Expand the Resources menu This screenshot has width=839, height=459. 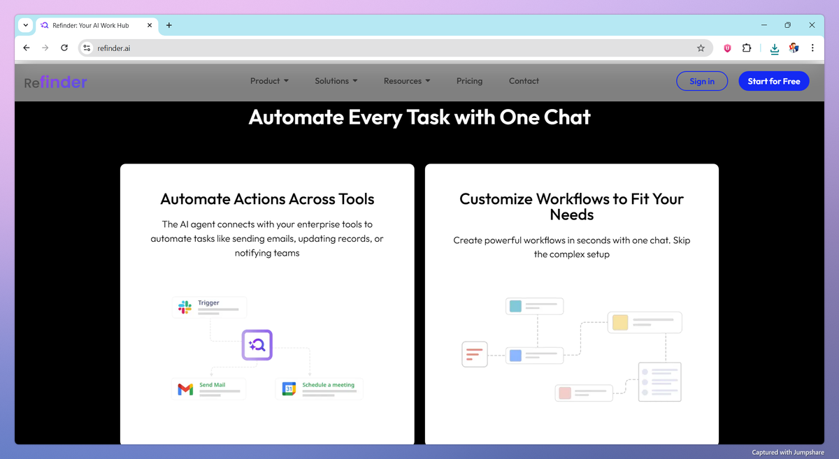pyautogui.click(x=407, y=81)
